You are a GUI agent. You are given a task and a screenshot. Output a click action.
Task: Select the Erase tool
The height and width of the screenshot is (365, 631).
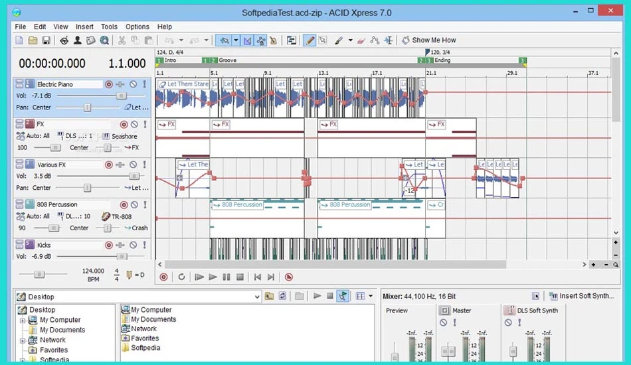click(x=361, y=40)
